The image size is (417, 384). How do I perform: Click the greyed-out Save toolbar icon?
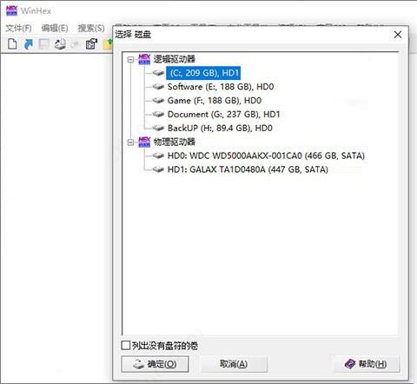tap(44, 44)
